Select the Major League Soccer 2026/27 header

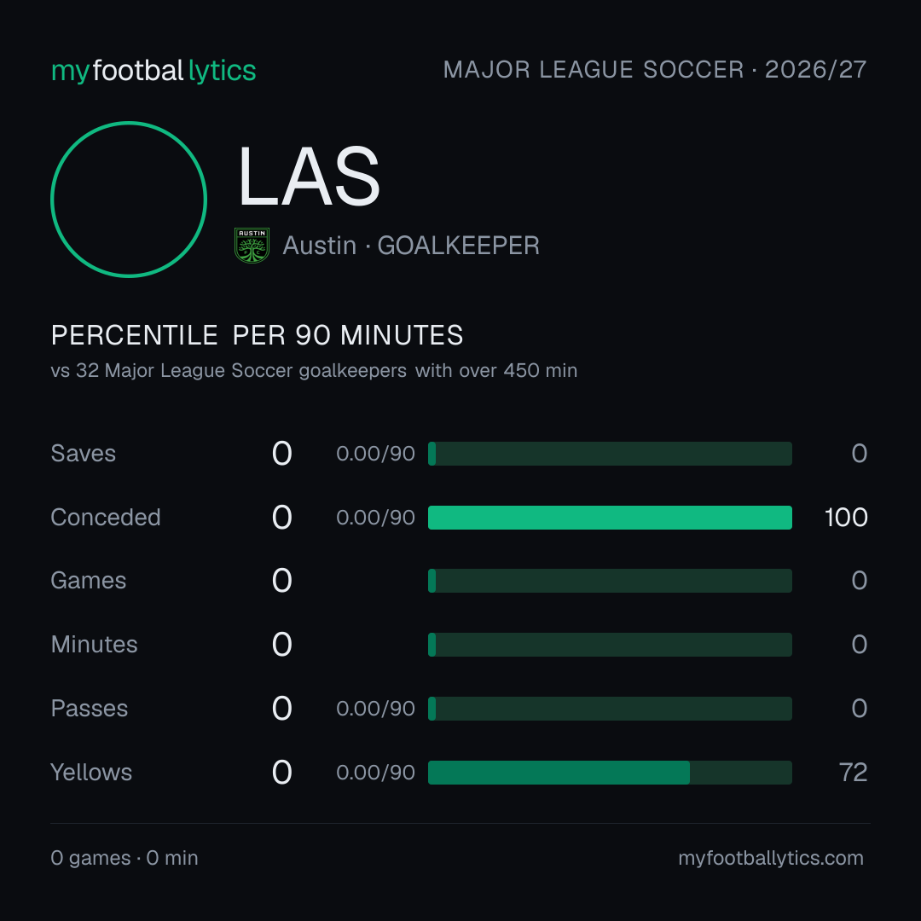[655, 69]
